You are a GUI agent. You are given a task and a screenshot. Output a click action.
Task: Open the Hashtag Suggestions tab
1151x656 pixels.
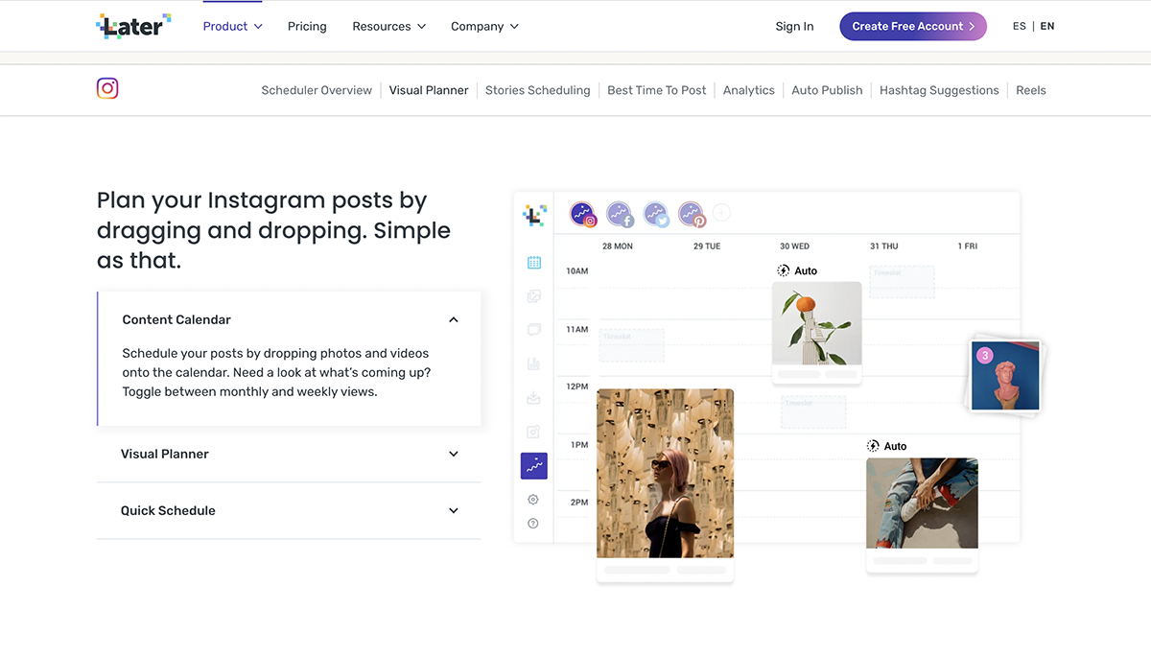pos(938,90)
